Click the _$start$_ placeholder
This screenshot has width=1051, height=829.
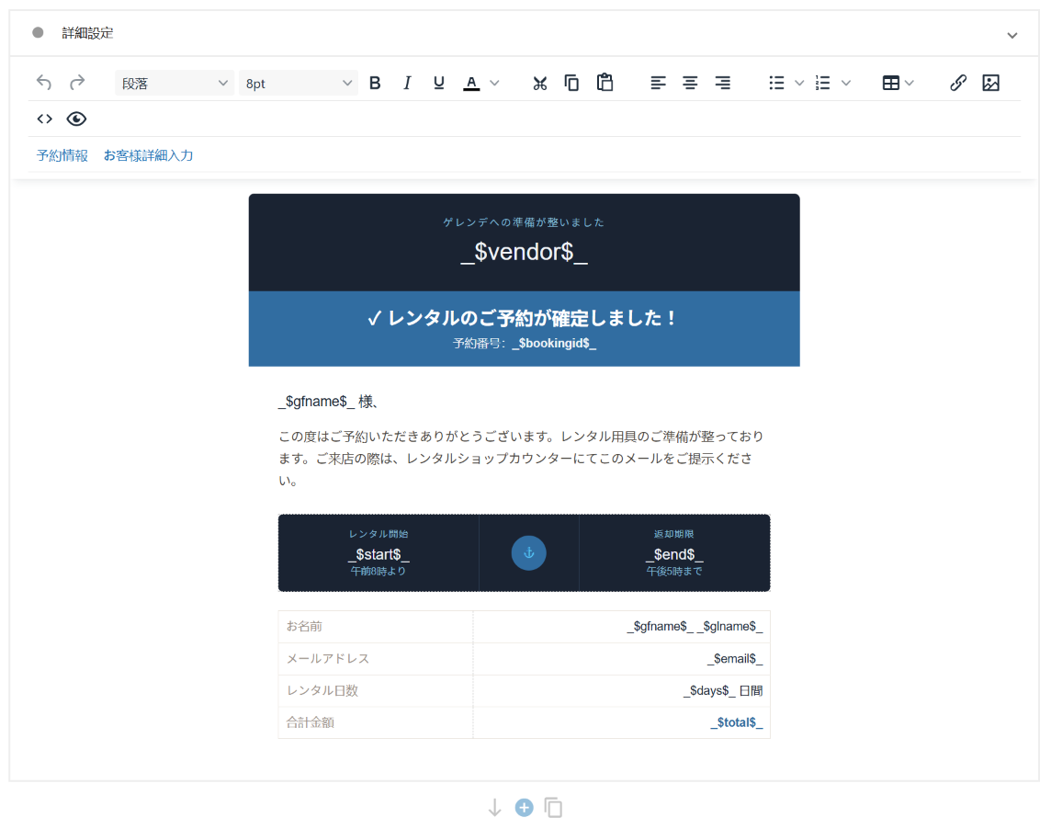[378, 554]
